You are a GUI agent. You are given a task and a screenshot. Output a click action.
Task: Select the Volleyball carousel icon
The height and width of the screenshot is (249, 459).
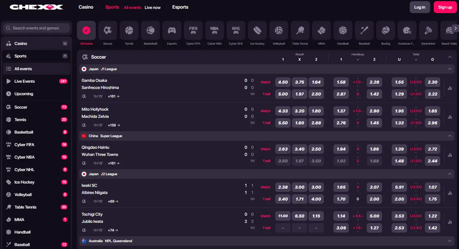coord(279,30)
